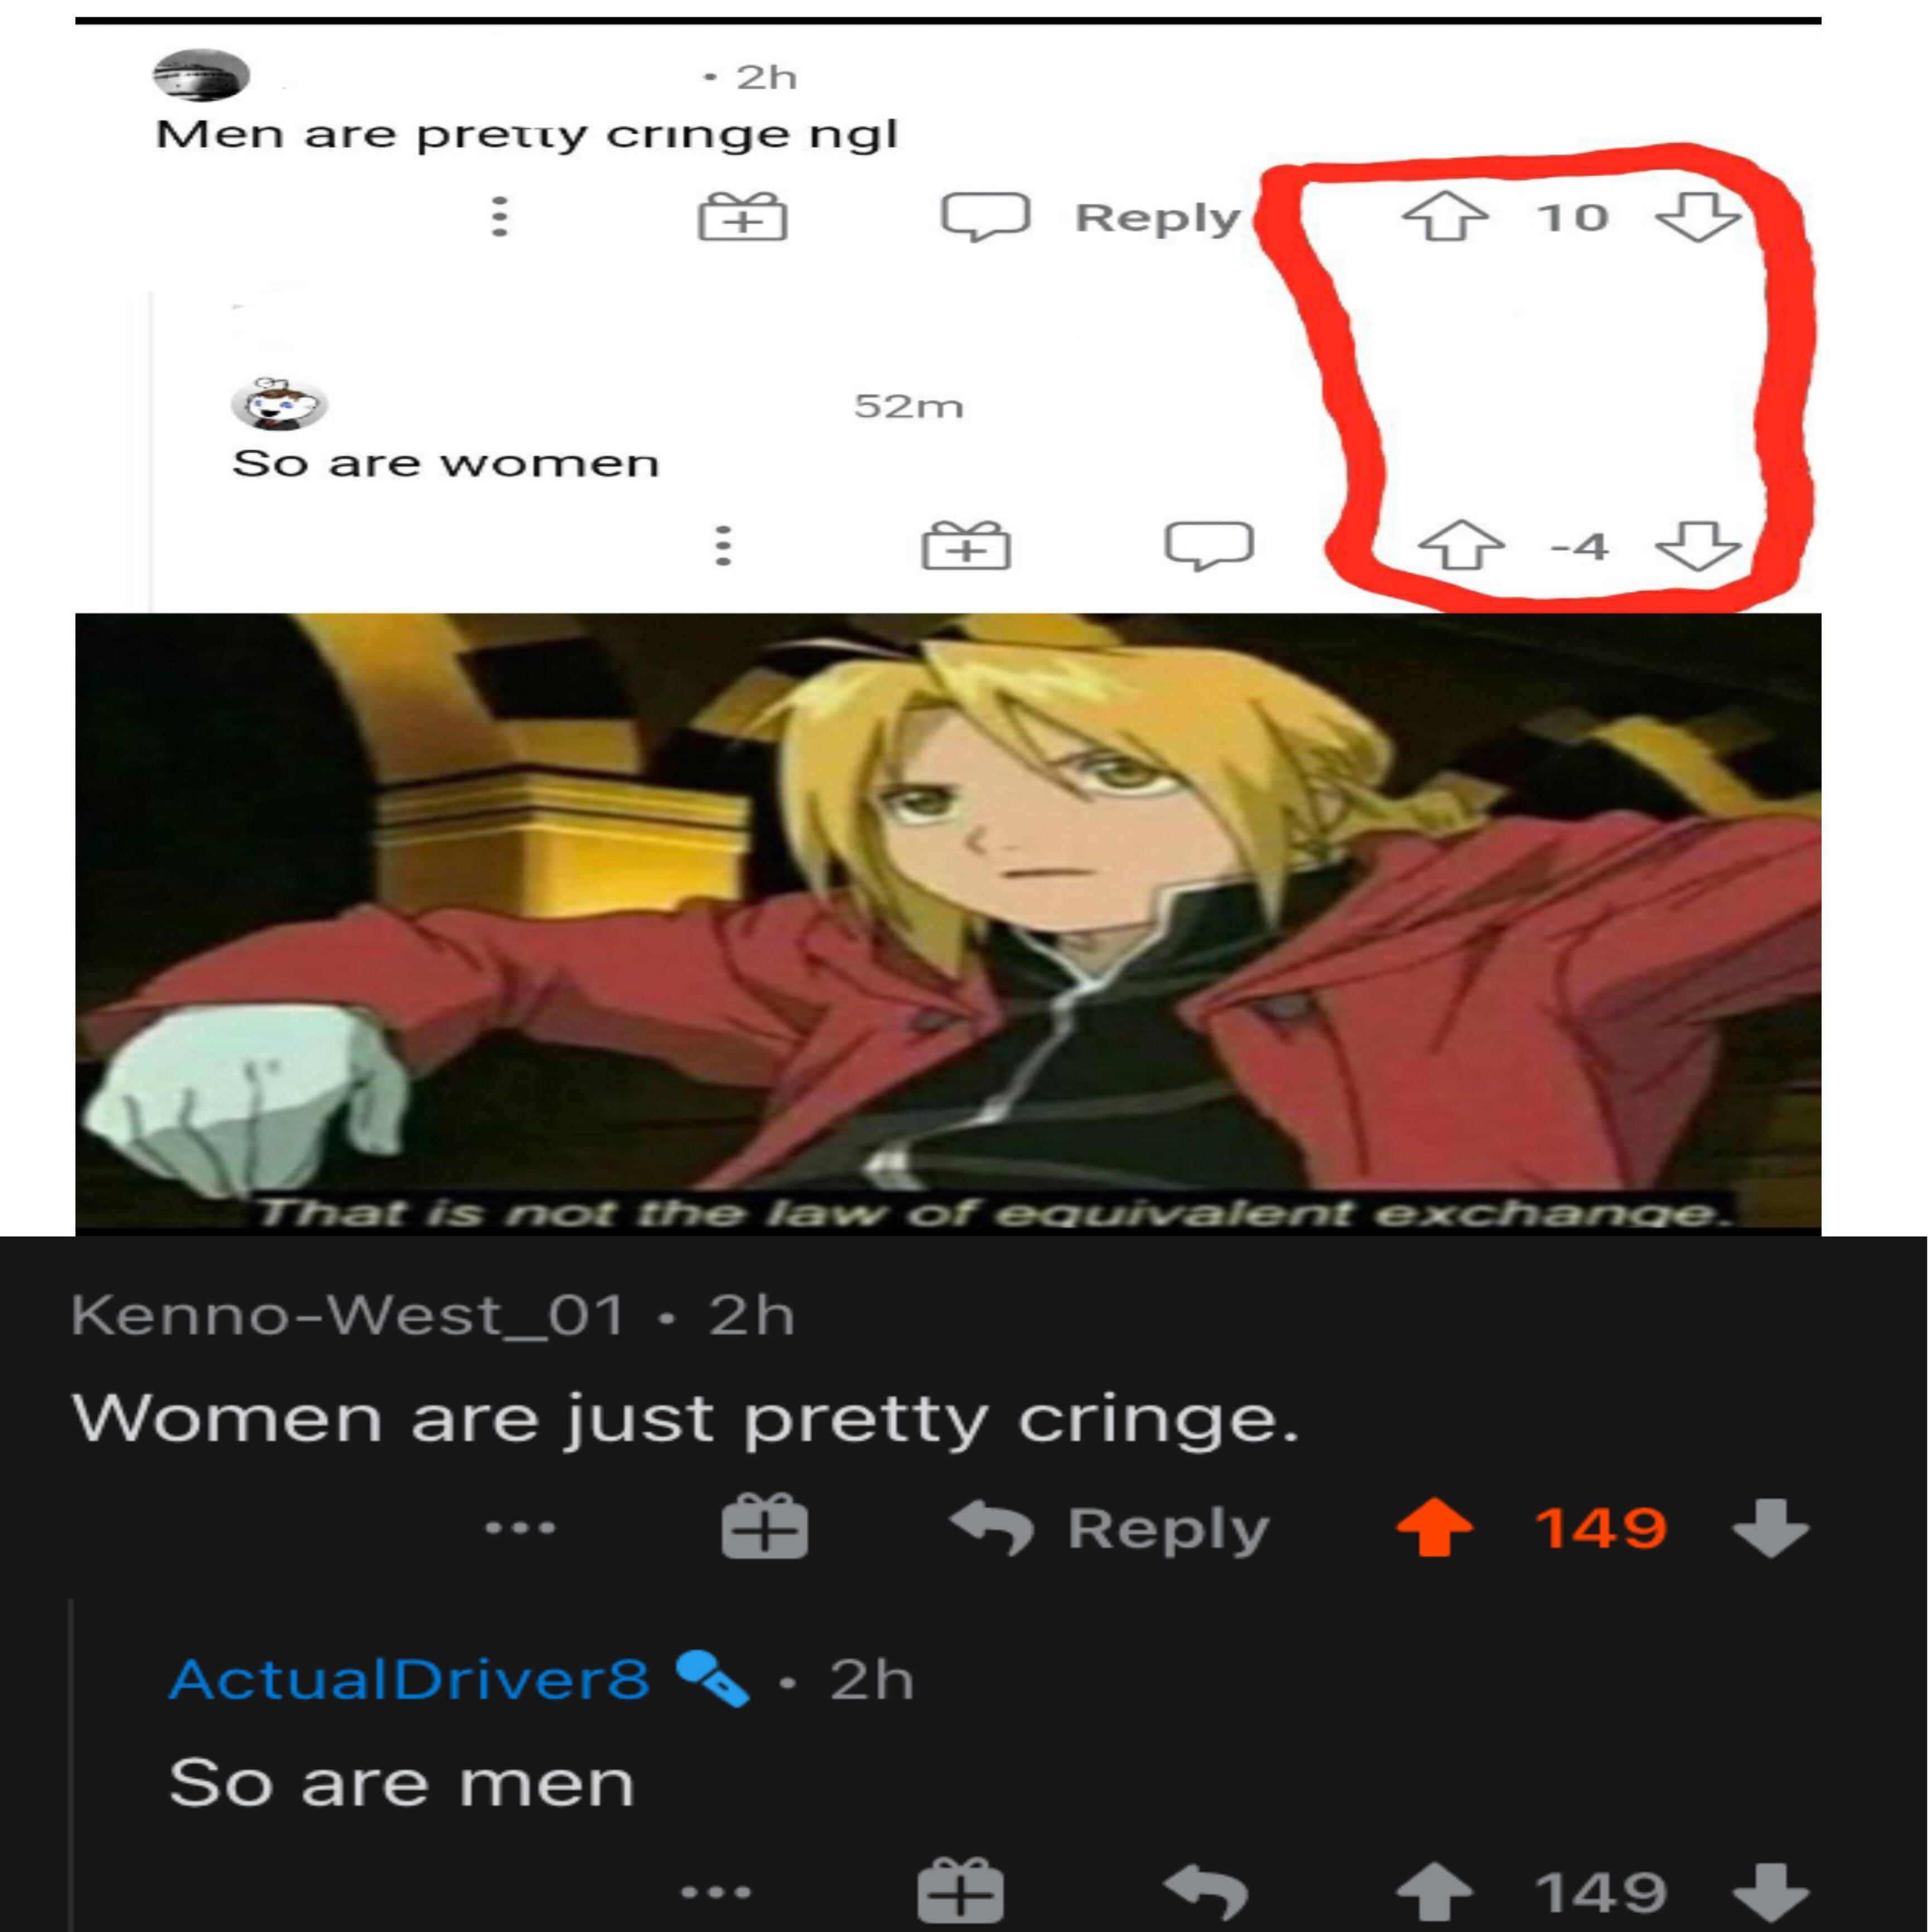Reply to "Men are pretty cringe ngl"
The height and width of the screenshot is (1932, 1932).
[1091, 217]
